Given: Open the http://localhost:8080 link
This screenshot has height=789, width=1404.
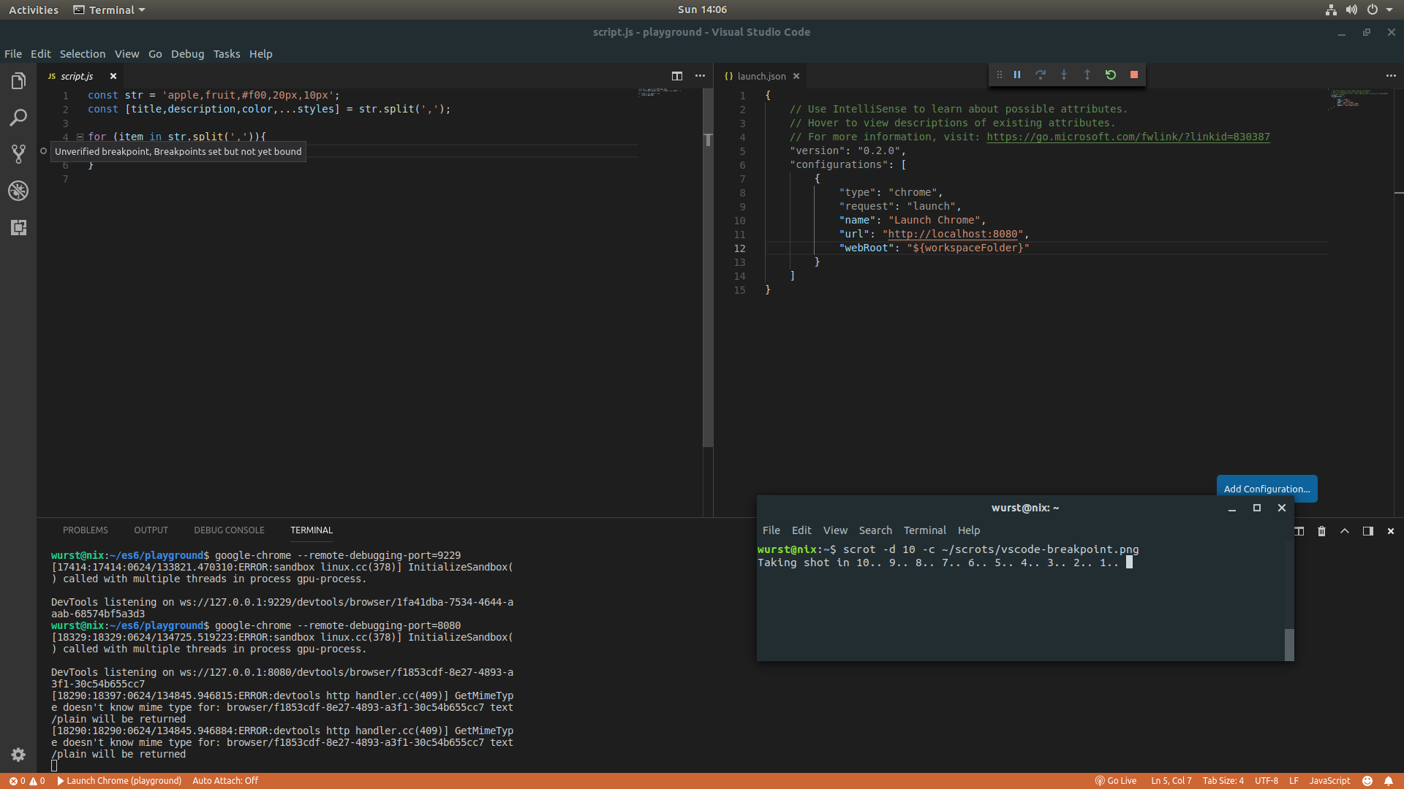Looking at the screenshot, I should (952, 234).
